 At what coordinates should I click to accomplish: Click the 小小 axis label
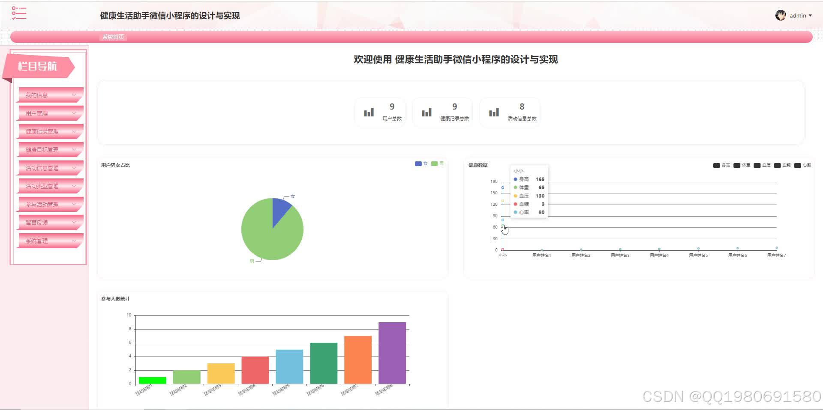click(x=502, y=256)
